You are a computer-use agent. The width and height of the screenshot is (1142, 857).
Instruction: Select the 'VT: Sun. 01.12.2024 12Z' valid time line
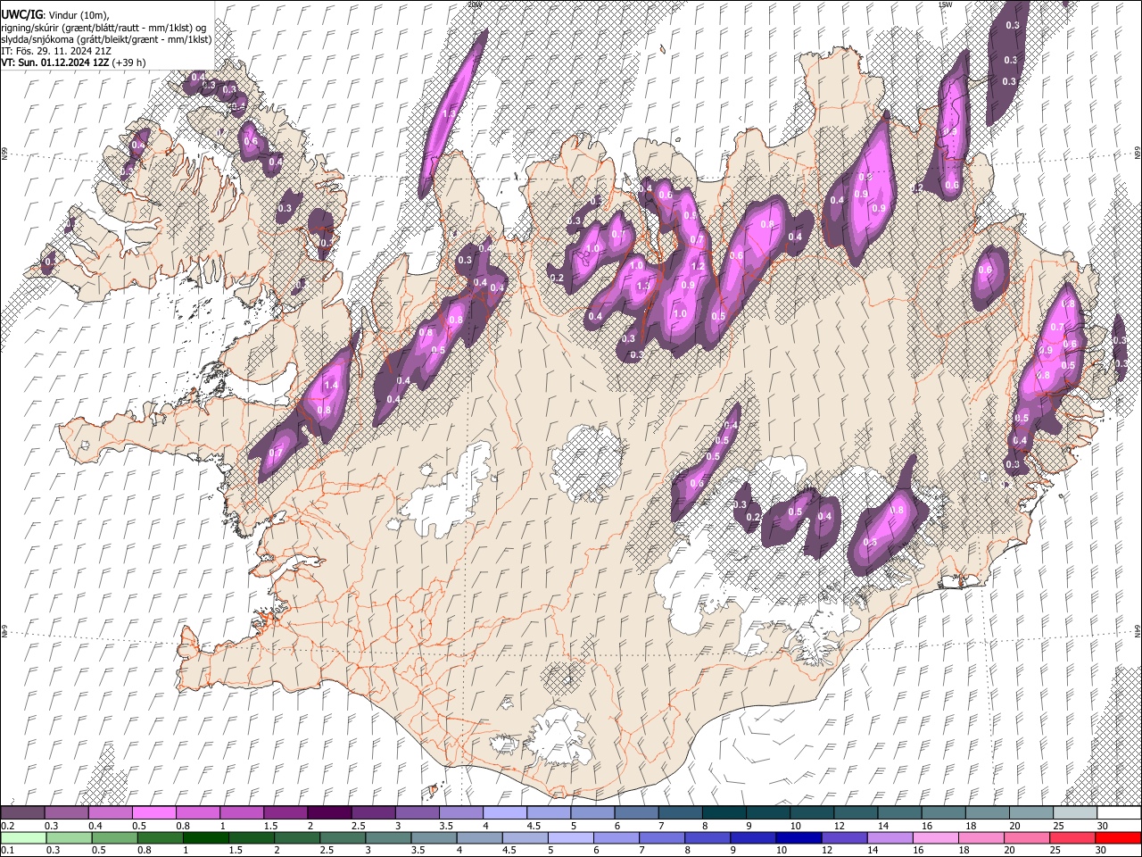(54, 63)
